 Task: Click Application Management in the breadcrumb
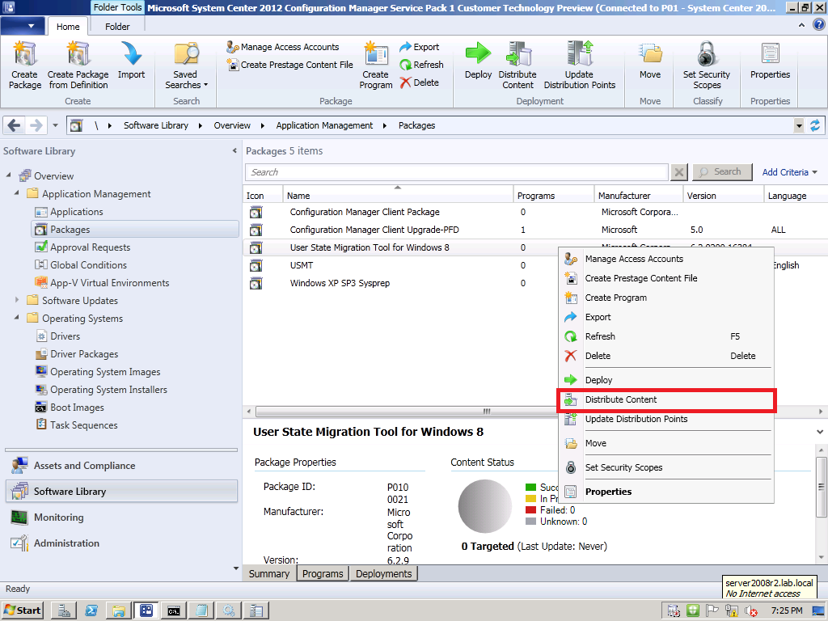[324, 125]
